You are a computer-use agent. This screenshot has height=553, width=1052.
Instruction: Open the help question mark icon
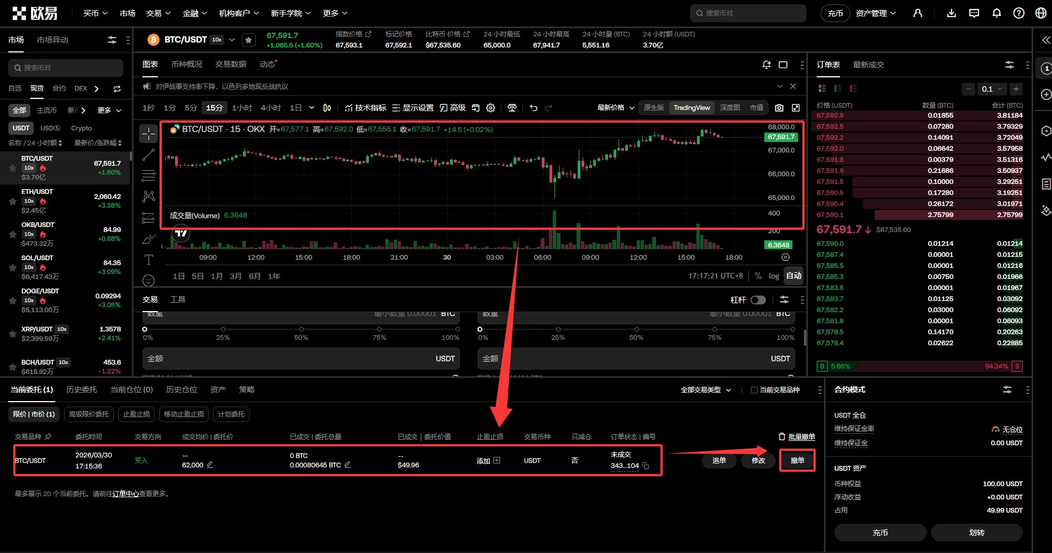coord(1019,13)
